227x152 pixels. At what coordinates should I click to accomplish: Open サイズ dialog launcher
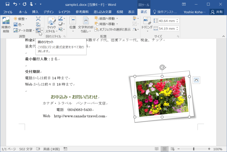pos(178,36)
